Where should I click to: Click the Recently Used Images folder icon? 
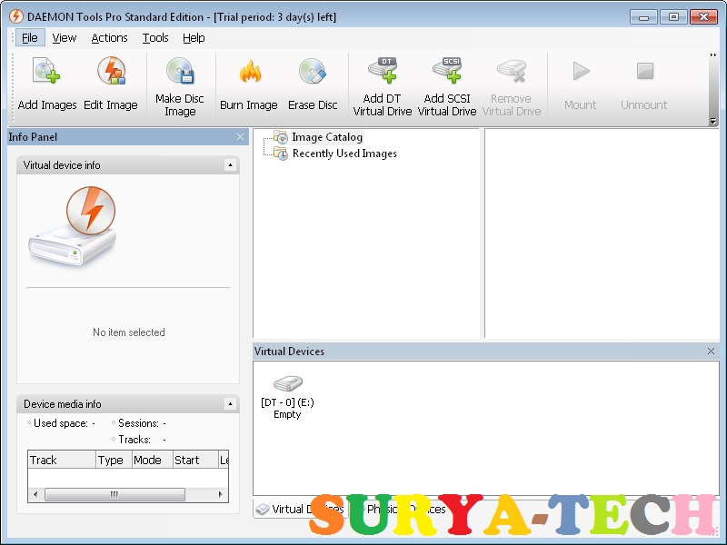[281, 153]
